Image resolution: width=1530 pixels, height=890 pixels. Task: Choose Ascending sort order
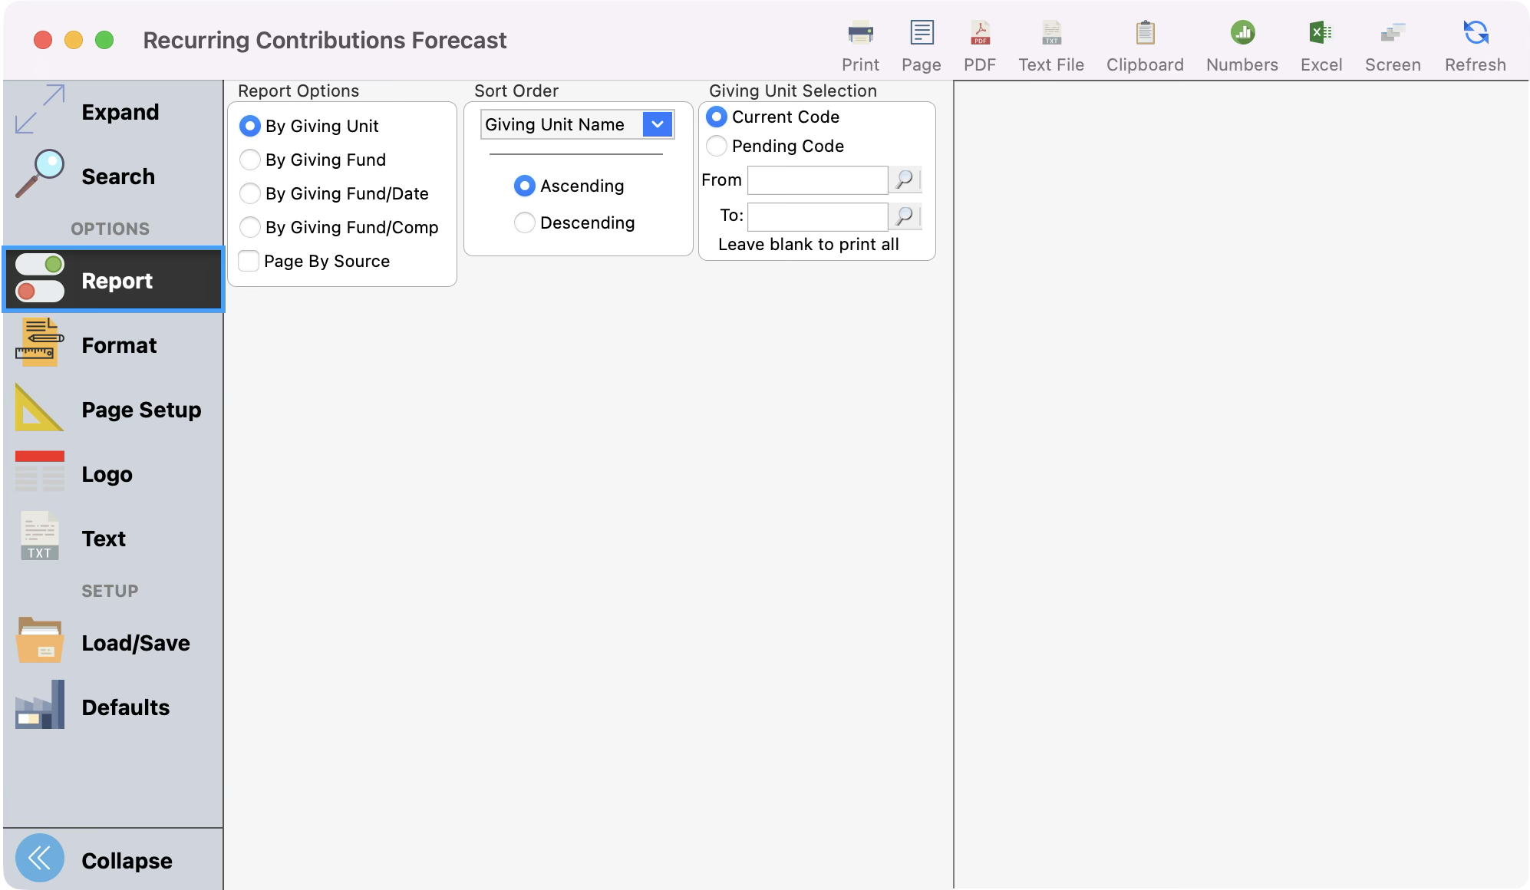(524, 186)
